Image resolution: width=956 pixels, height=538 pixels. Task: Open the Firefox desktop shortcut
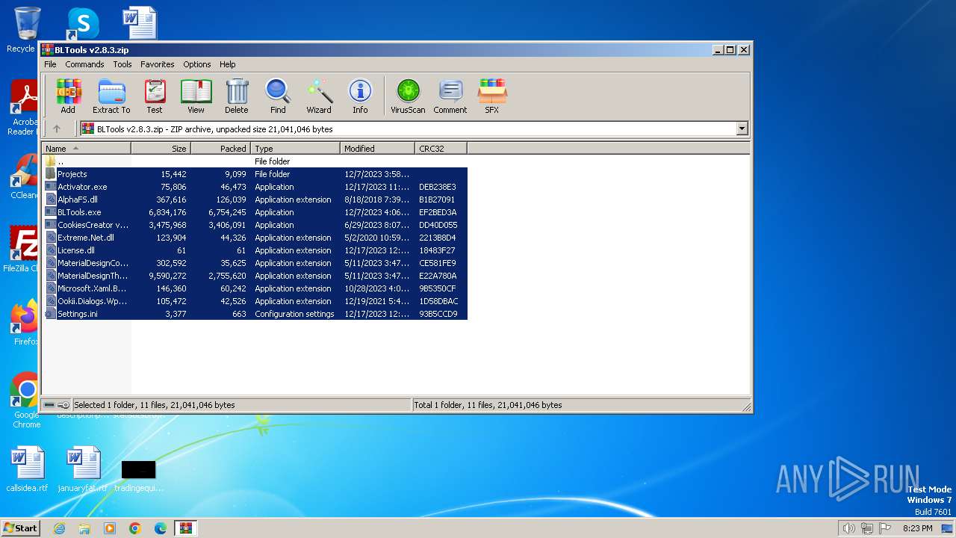click(25, 323)
